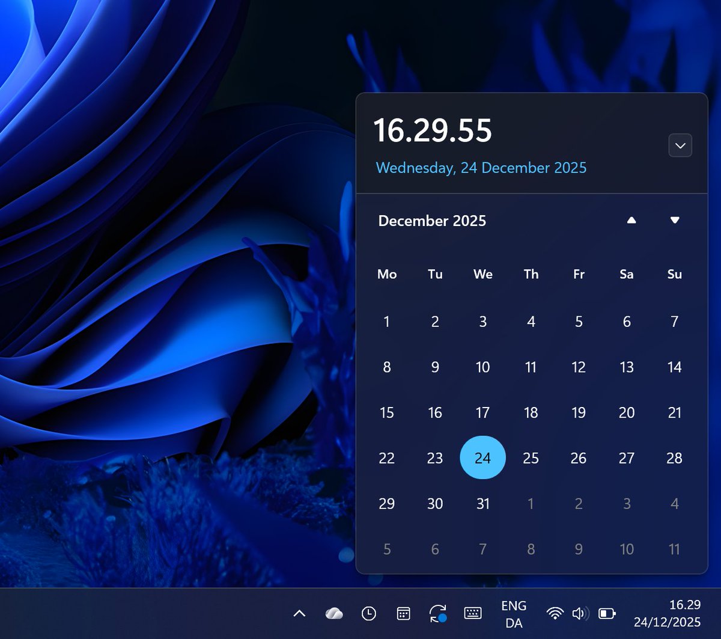
Task: Click the Wi-Fi icon in the taskbar
Action: coord(555,614)
